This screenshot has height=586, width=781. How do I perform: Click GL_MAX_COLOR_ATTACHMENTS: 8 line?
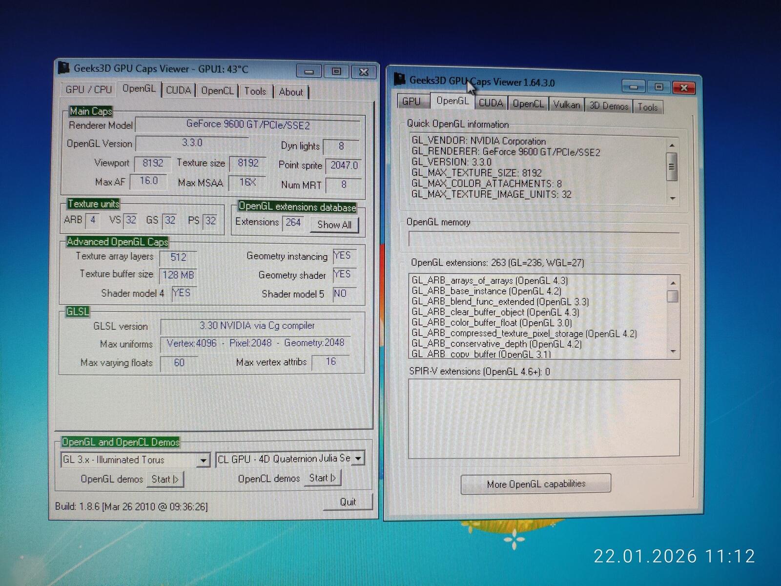pyautogui.click(x=487, y=184)
